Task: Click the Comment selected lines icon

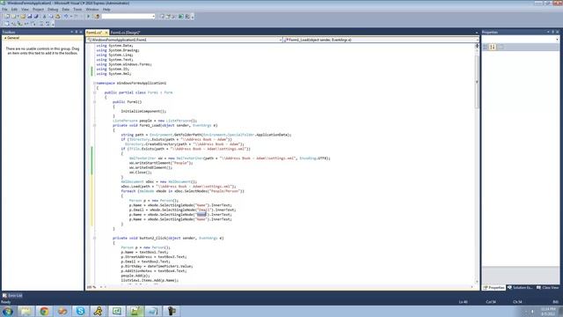Action: pyautogui.click(x=41, y=24)
